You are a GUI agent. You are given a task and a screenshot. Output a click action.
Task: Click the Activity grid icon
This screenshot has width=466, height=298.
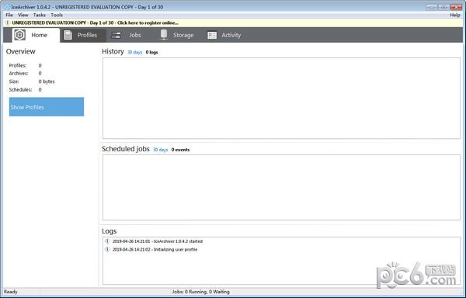tap(212, 36)
